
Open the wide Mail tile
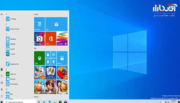click(56, 24)
